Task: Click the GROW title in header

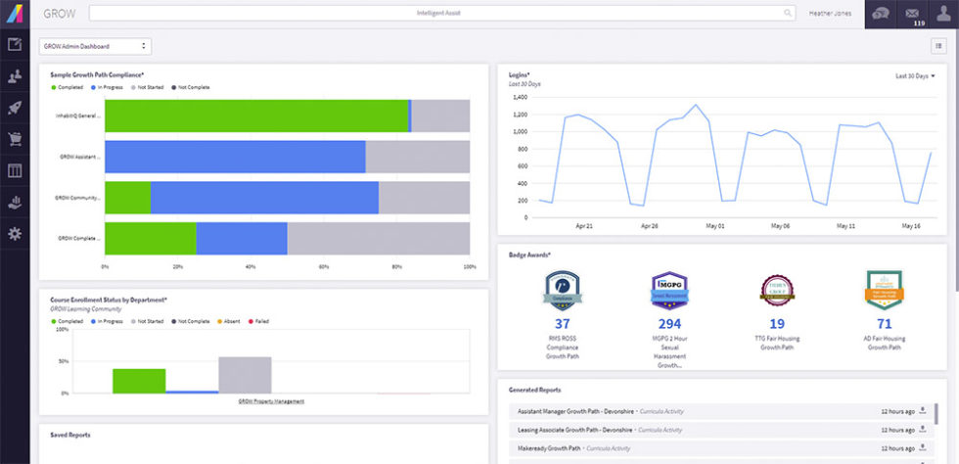Action: pyautogui.click(x=60, y=14)
